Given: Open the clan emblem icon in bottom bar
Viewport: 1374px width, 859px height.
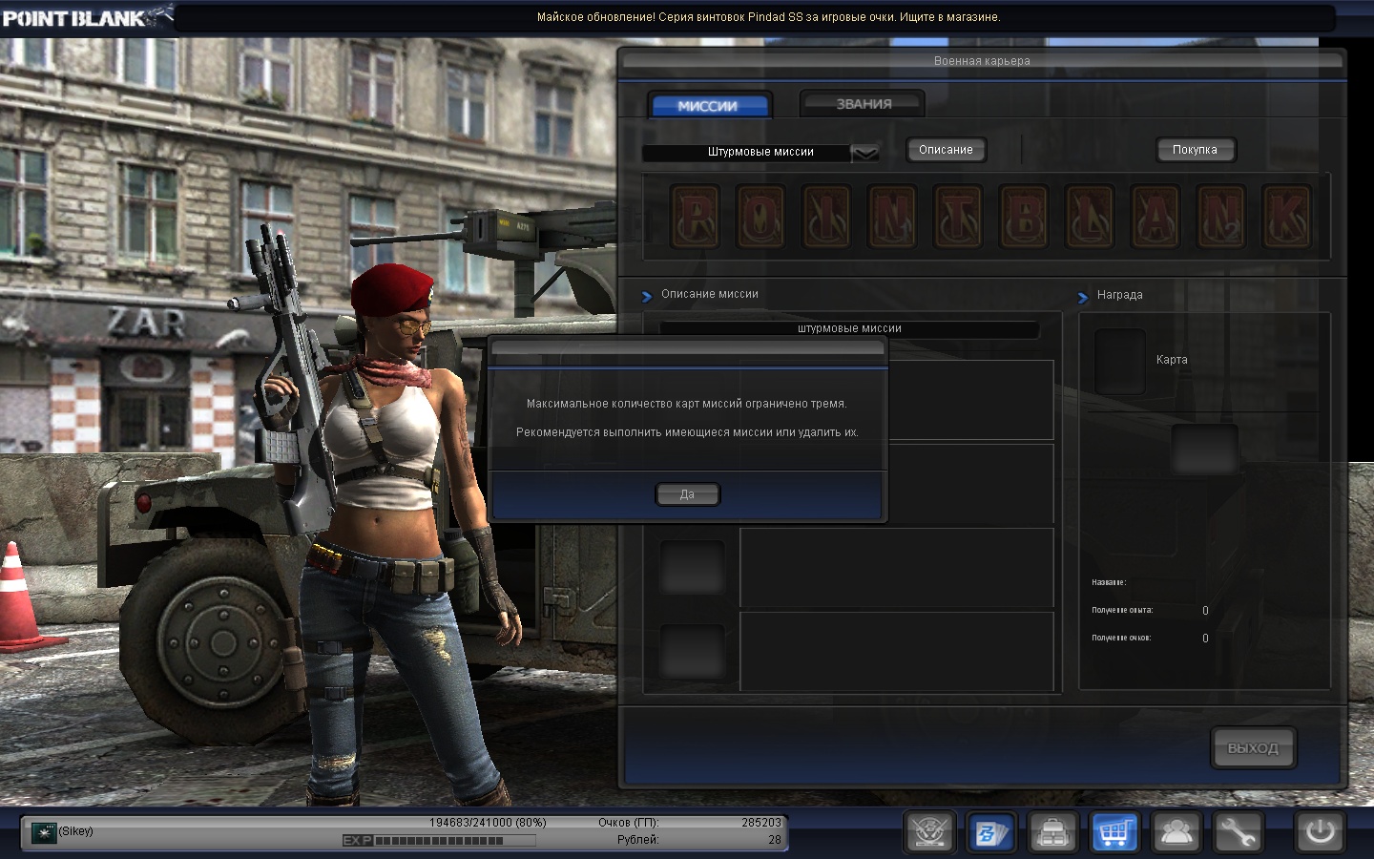Looking at the screenshot, I should point(928,832).
